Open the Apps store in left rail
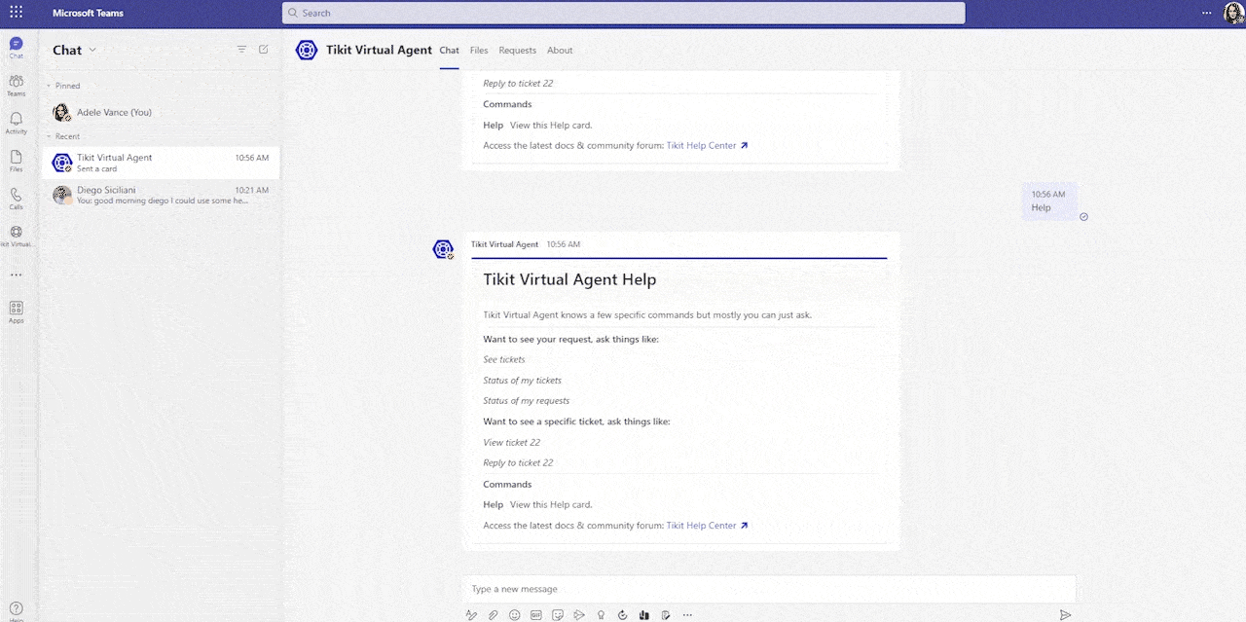The width and height of the screenshot is (1246, 622). pos(17,311)
